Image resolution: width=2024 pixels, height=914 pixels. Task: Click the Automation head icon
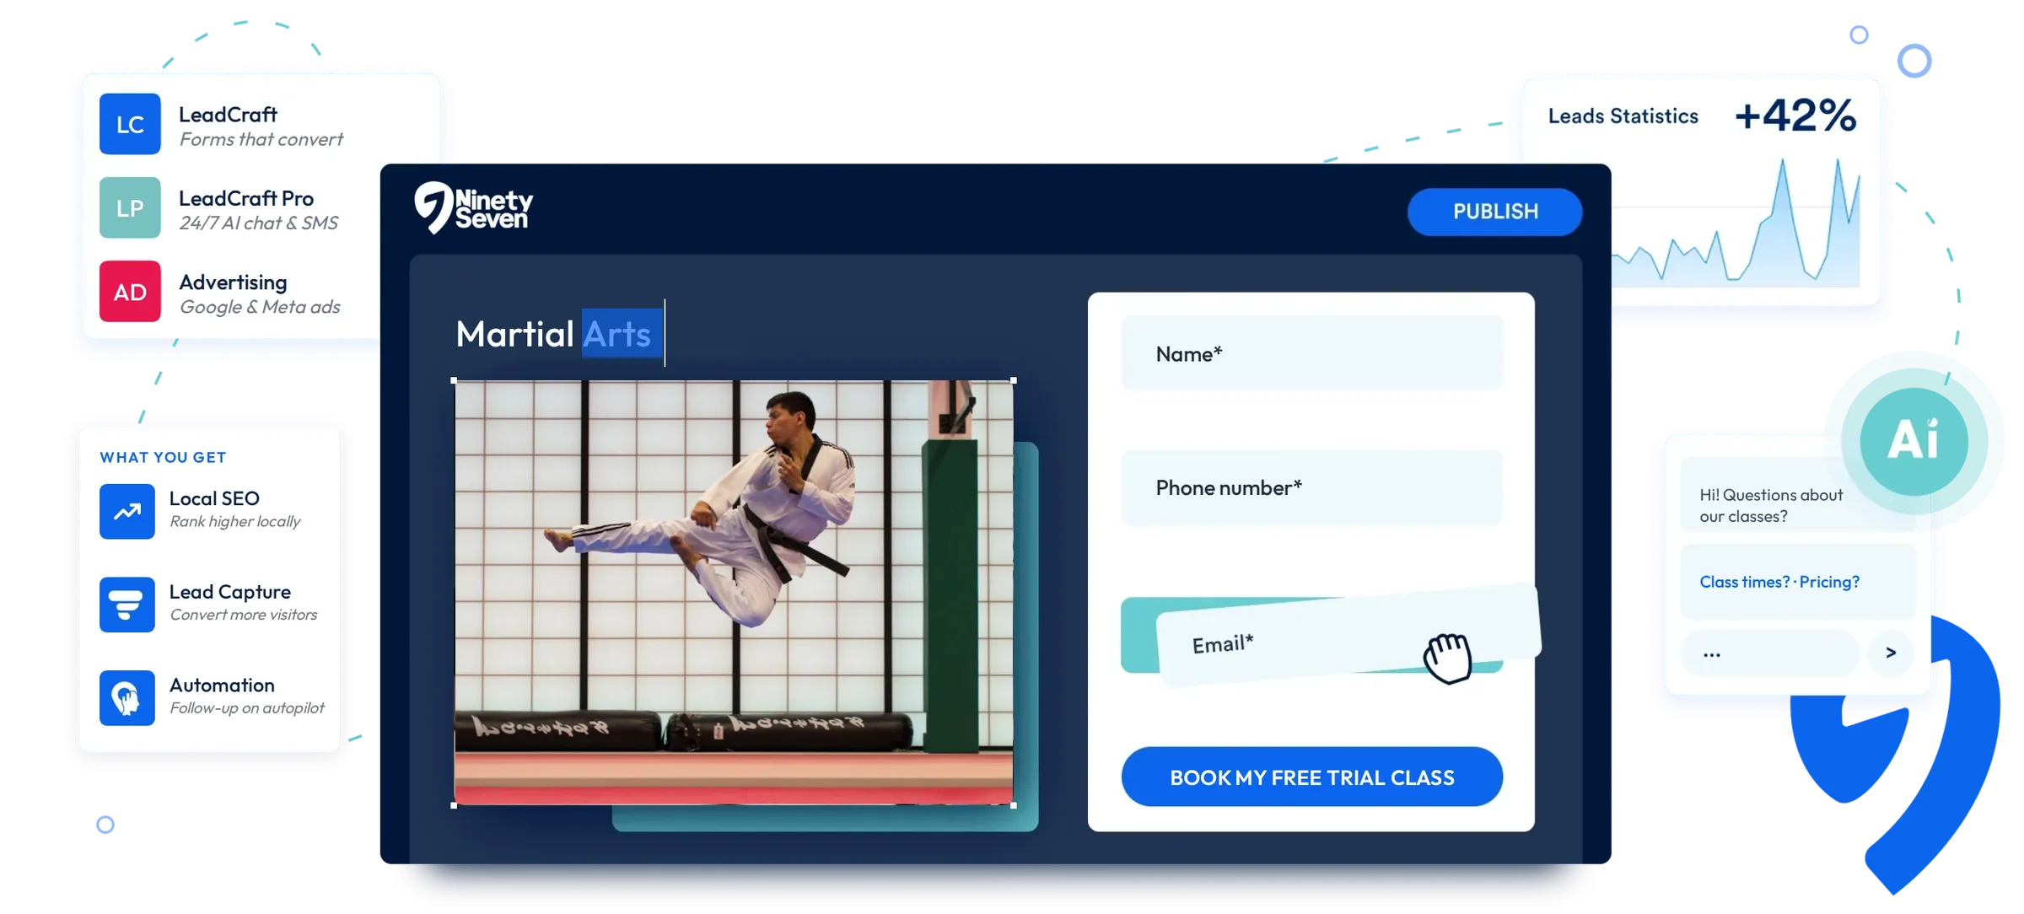point(127,698)
